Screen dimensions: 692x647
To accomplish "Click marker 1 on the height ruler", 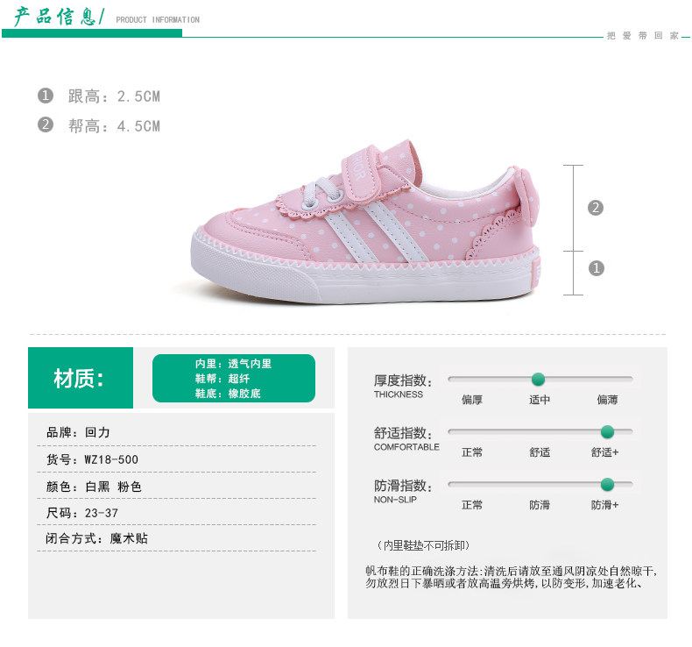I will (x=597, y=268).
